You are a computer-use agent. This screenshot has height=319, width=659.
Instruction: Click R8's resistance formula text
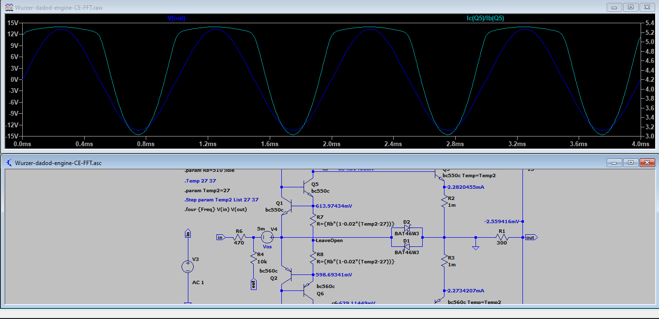click(x=355, y=261)
